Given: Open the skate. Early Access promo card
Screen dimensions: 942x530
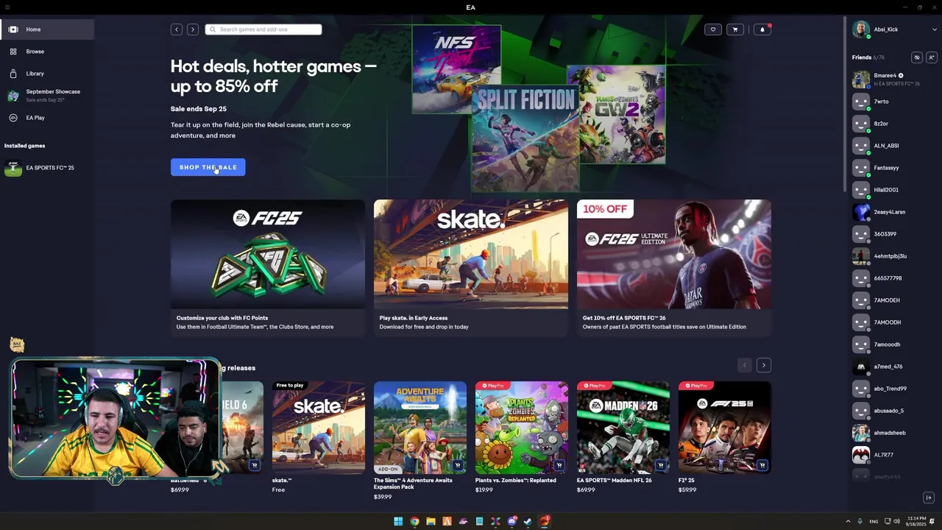Looking at the screenshot, I should coord(471,268).
